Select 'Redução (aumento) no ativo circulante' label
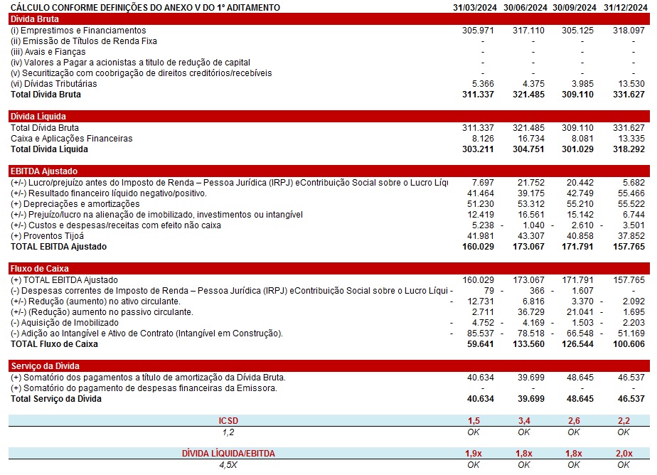 (x=95, y=301)
